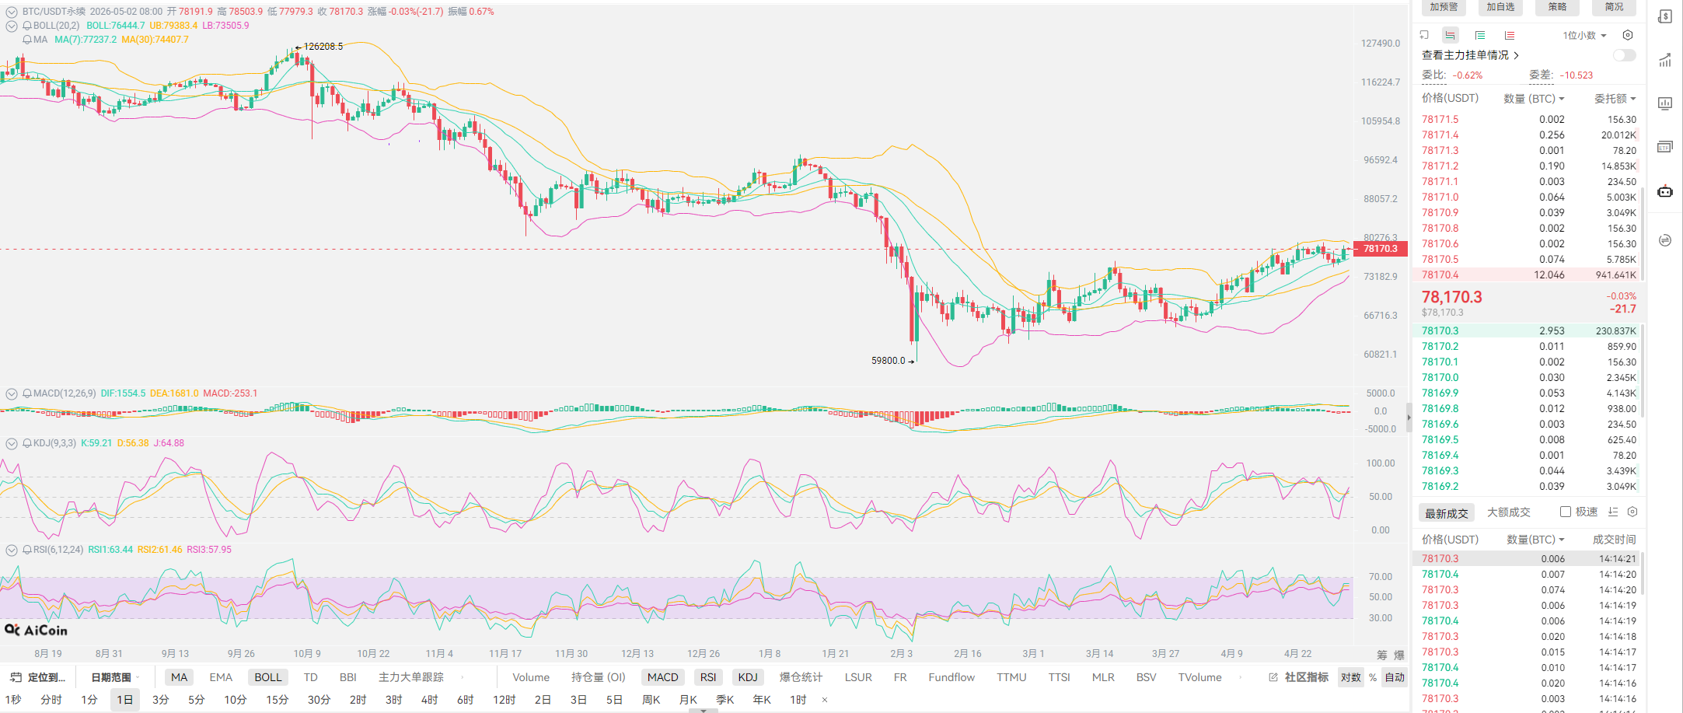Click the 加预警 button
This screenshot has height=713, width=1683.
[x=1444, y=7]
